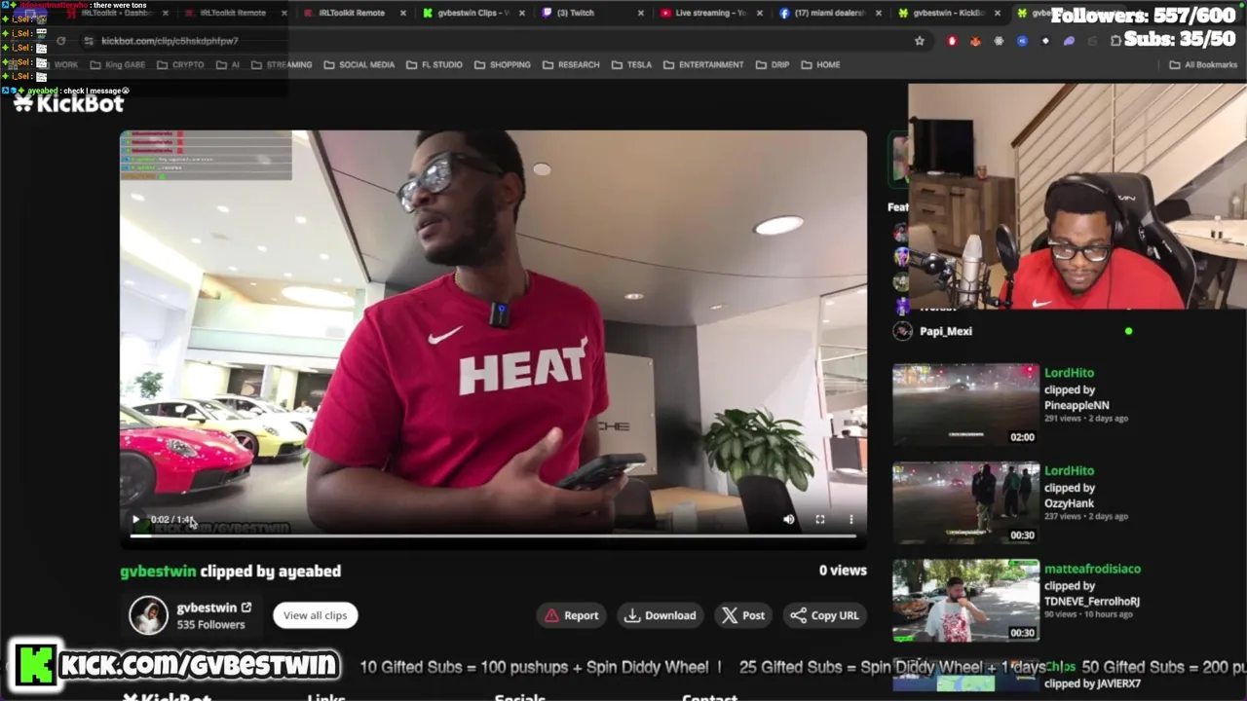The image size is (1247, 701).
Task: Click the 535 Followers text
Action: (x=210, y=625)
